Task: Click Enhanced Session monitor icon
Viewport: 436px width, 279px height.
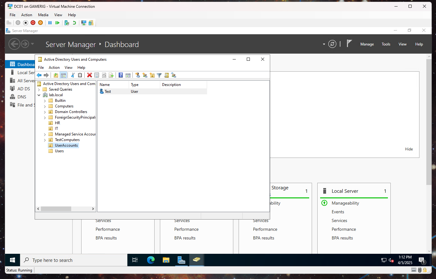Action: (x=84, y=23)
